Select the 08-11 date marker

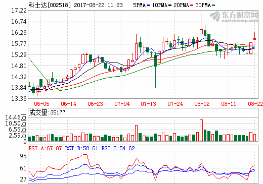pos(229,104)
